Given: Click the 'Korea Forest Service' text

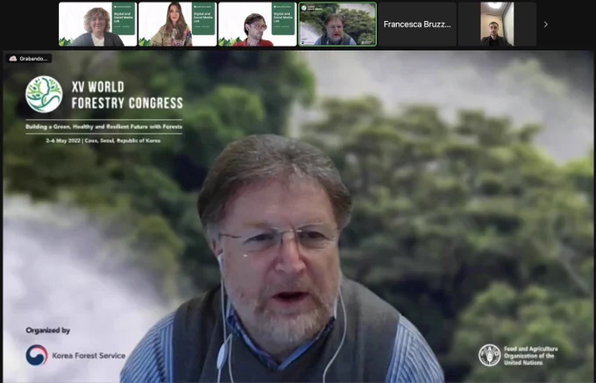Looking at the screenshot, I should 89,356.
